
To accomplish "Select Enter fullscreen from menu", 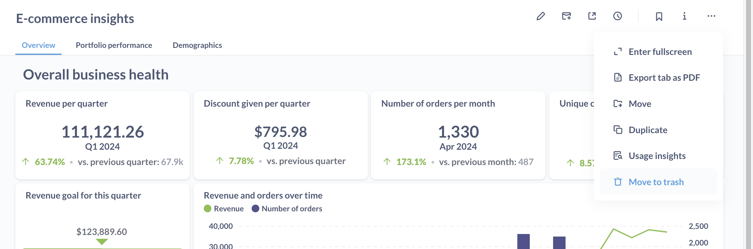I will [x=660, y=52].
